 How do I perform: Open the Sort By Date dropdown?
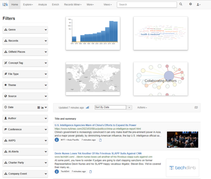(x=113, y=107)
